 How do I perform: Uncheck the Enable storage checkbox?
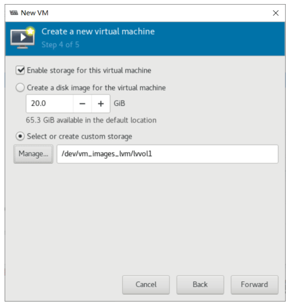coord(20,70)
